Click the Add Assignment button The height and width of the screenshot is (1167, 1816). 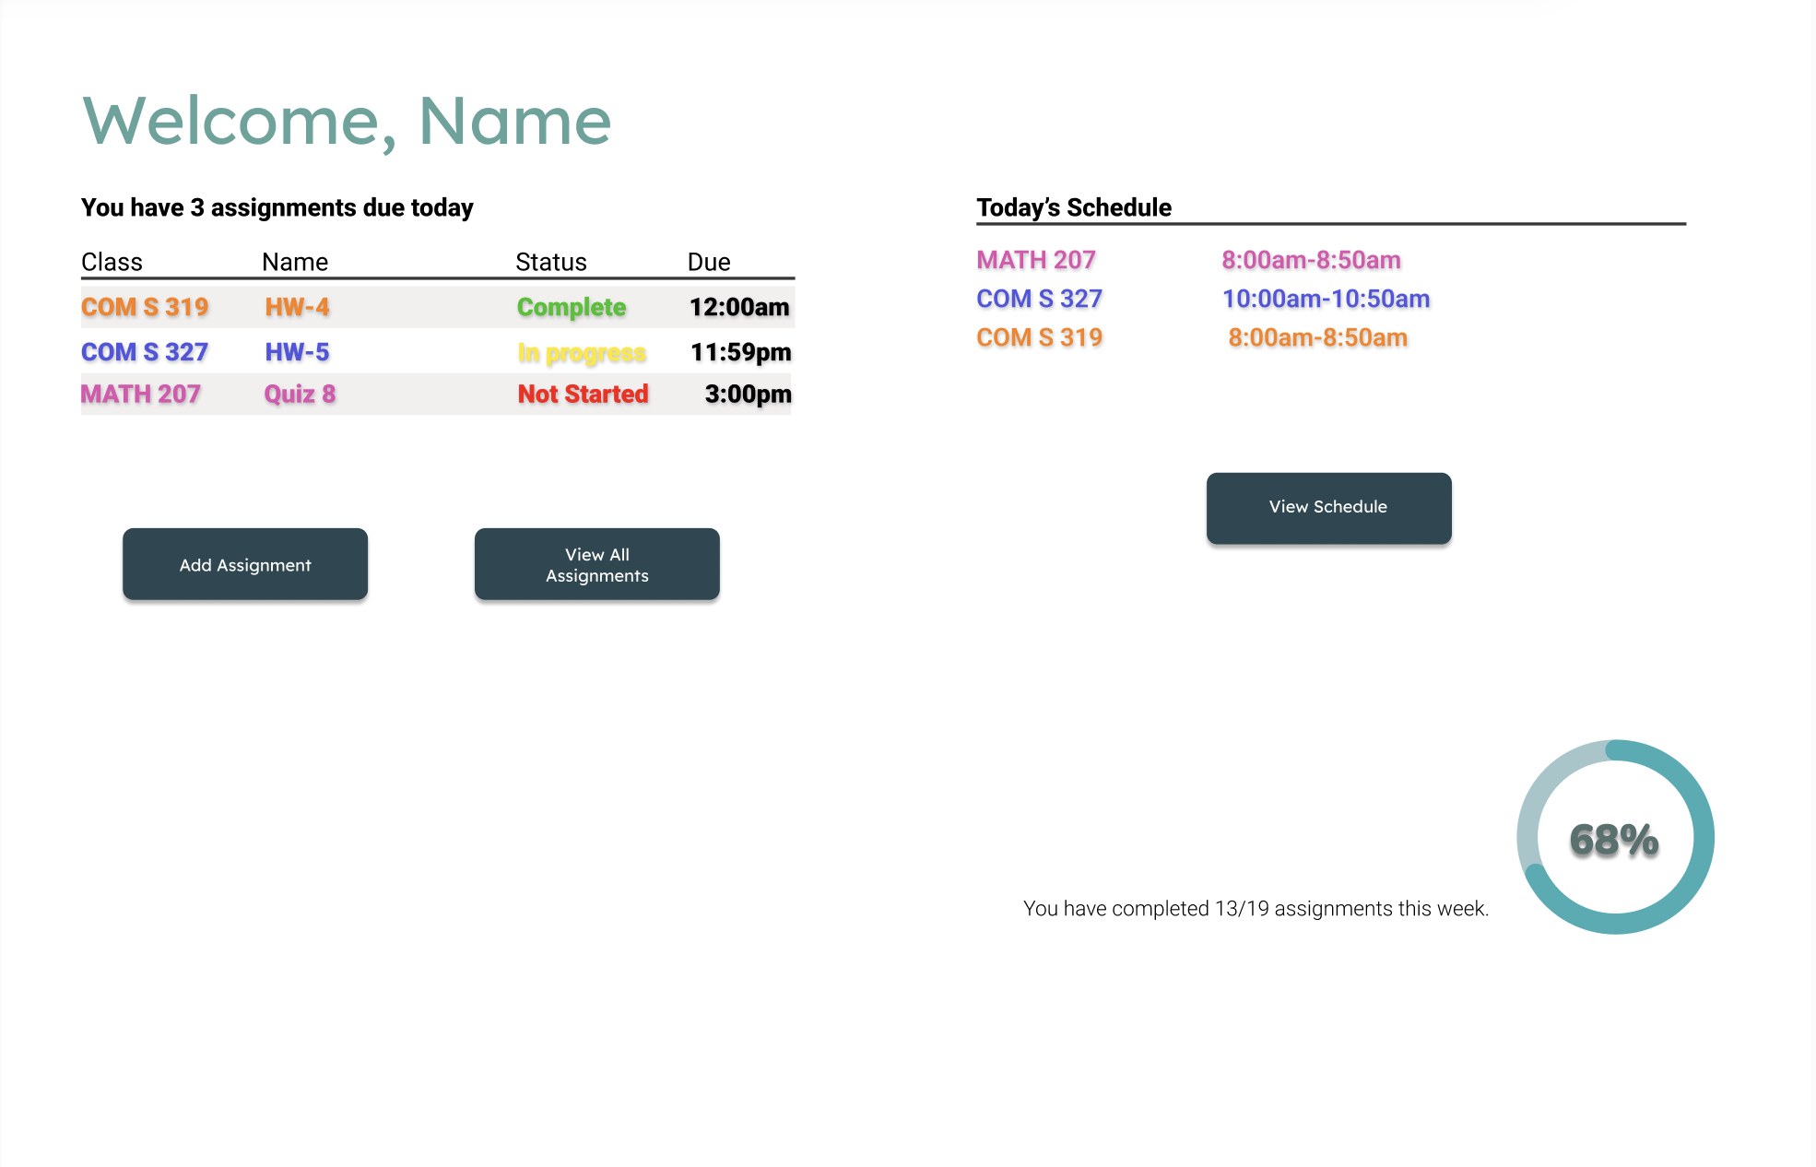244,564
